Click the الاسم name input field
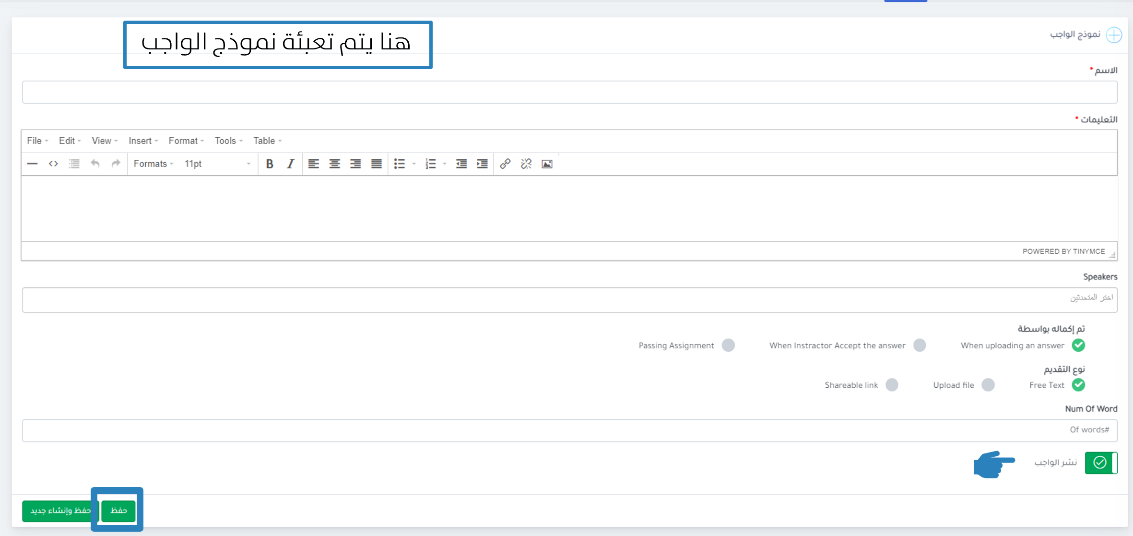The height and width of the screenshot is (536, 1133). pos(569,92)
